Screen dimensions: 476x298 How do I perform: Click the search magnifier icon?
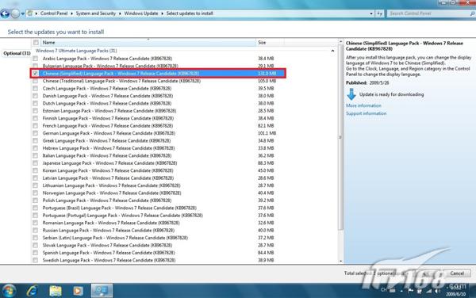coord(472,13)
